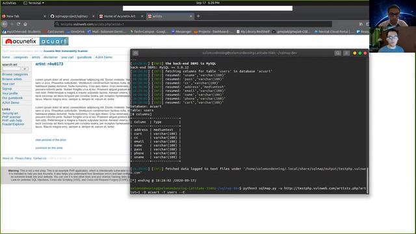Click Your profile in sidebar
416x234 pixels.
tap(10, 94)
